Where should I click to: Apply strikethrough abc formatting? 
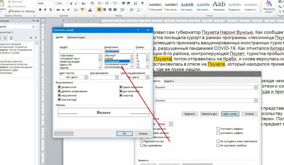58,10
